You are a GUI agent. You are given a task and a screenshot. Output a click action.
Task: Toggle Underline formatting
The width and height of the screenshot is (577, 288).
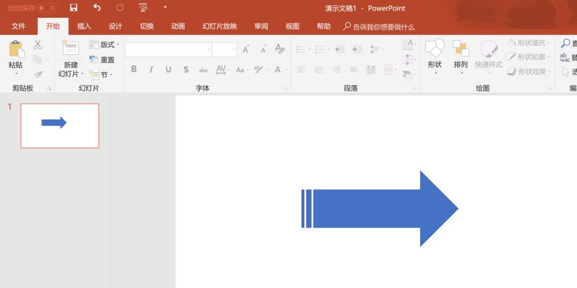(168, 69)
